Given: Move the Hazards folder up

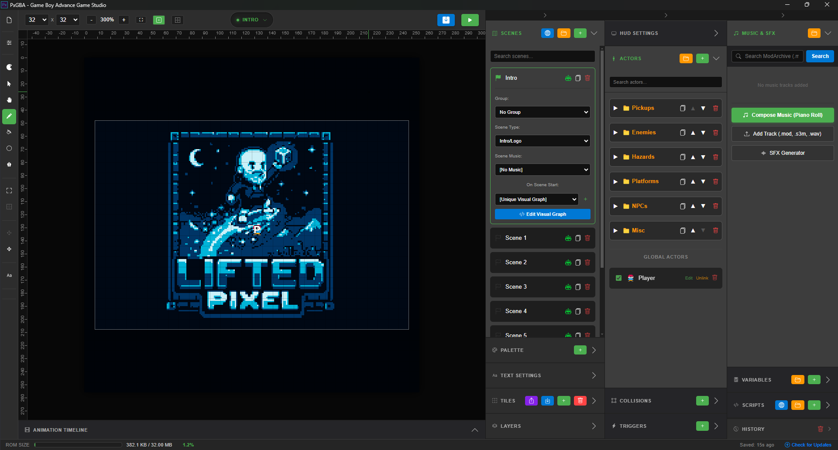Looking at the screenshot, I should (693, 157).
